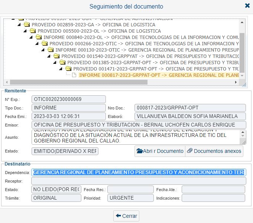Click tree horizontal scroll right arrow

pyautogui.click(x=236, y=82)
